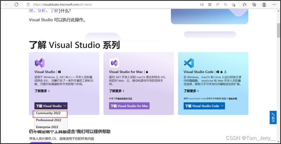Click the Visual Studio Code blue logo
This screenshot has height=144, width=281.
[x=189, y=63]
